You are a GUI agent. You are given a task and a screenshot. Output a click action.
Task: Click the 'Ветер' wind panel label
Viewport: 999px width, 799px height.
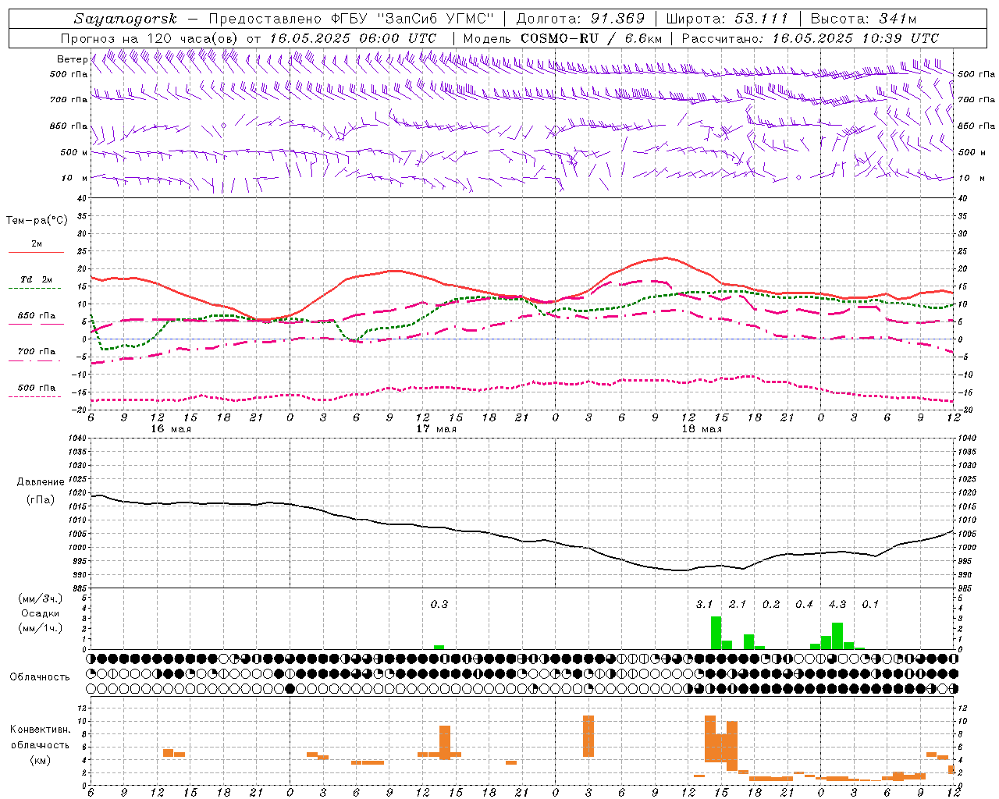(x=72, y=59)
